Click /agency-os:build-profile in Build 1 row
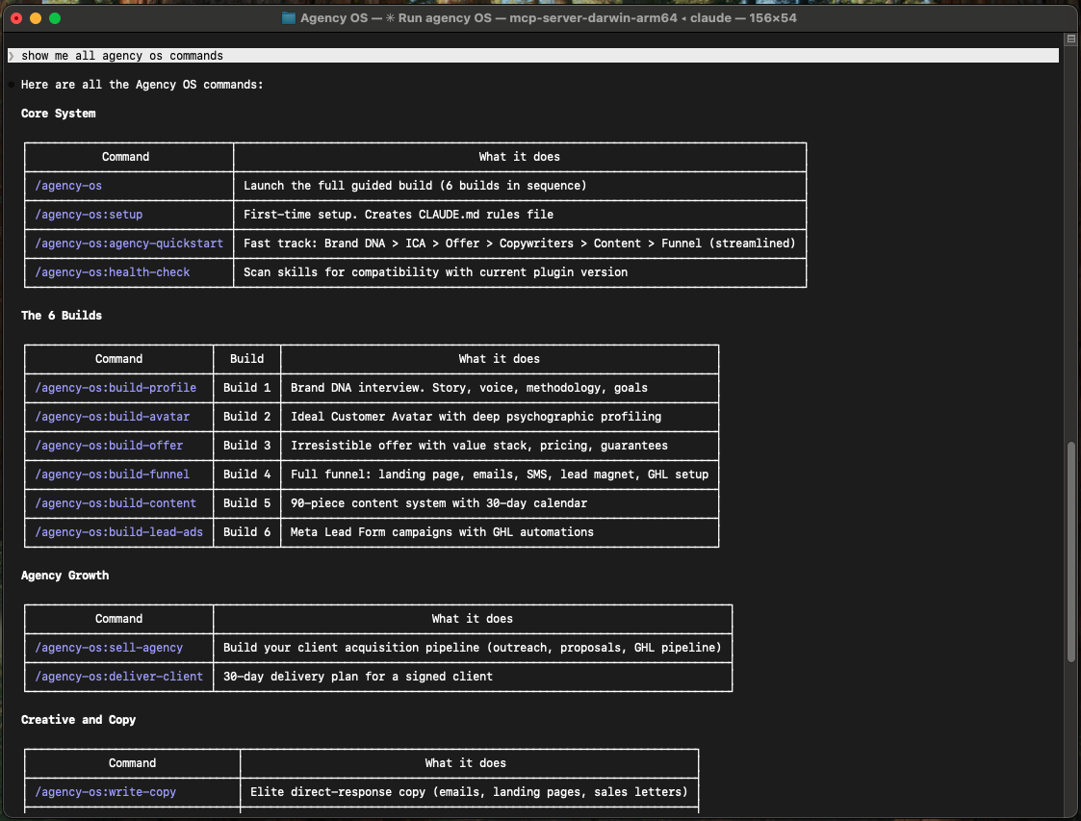The width and height of the screenshot is (1081, 821). click(116, 387)
